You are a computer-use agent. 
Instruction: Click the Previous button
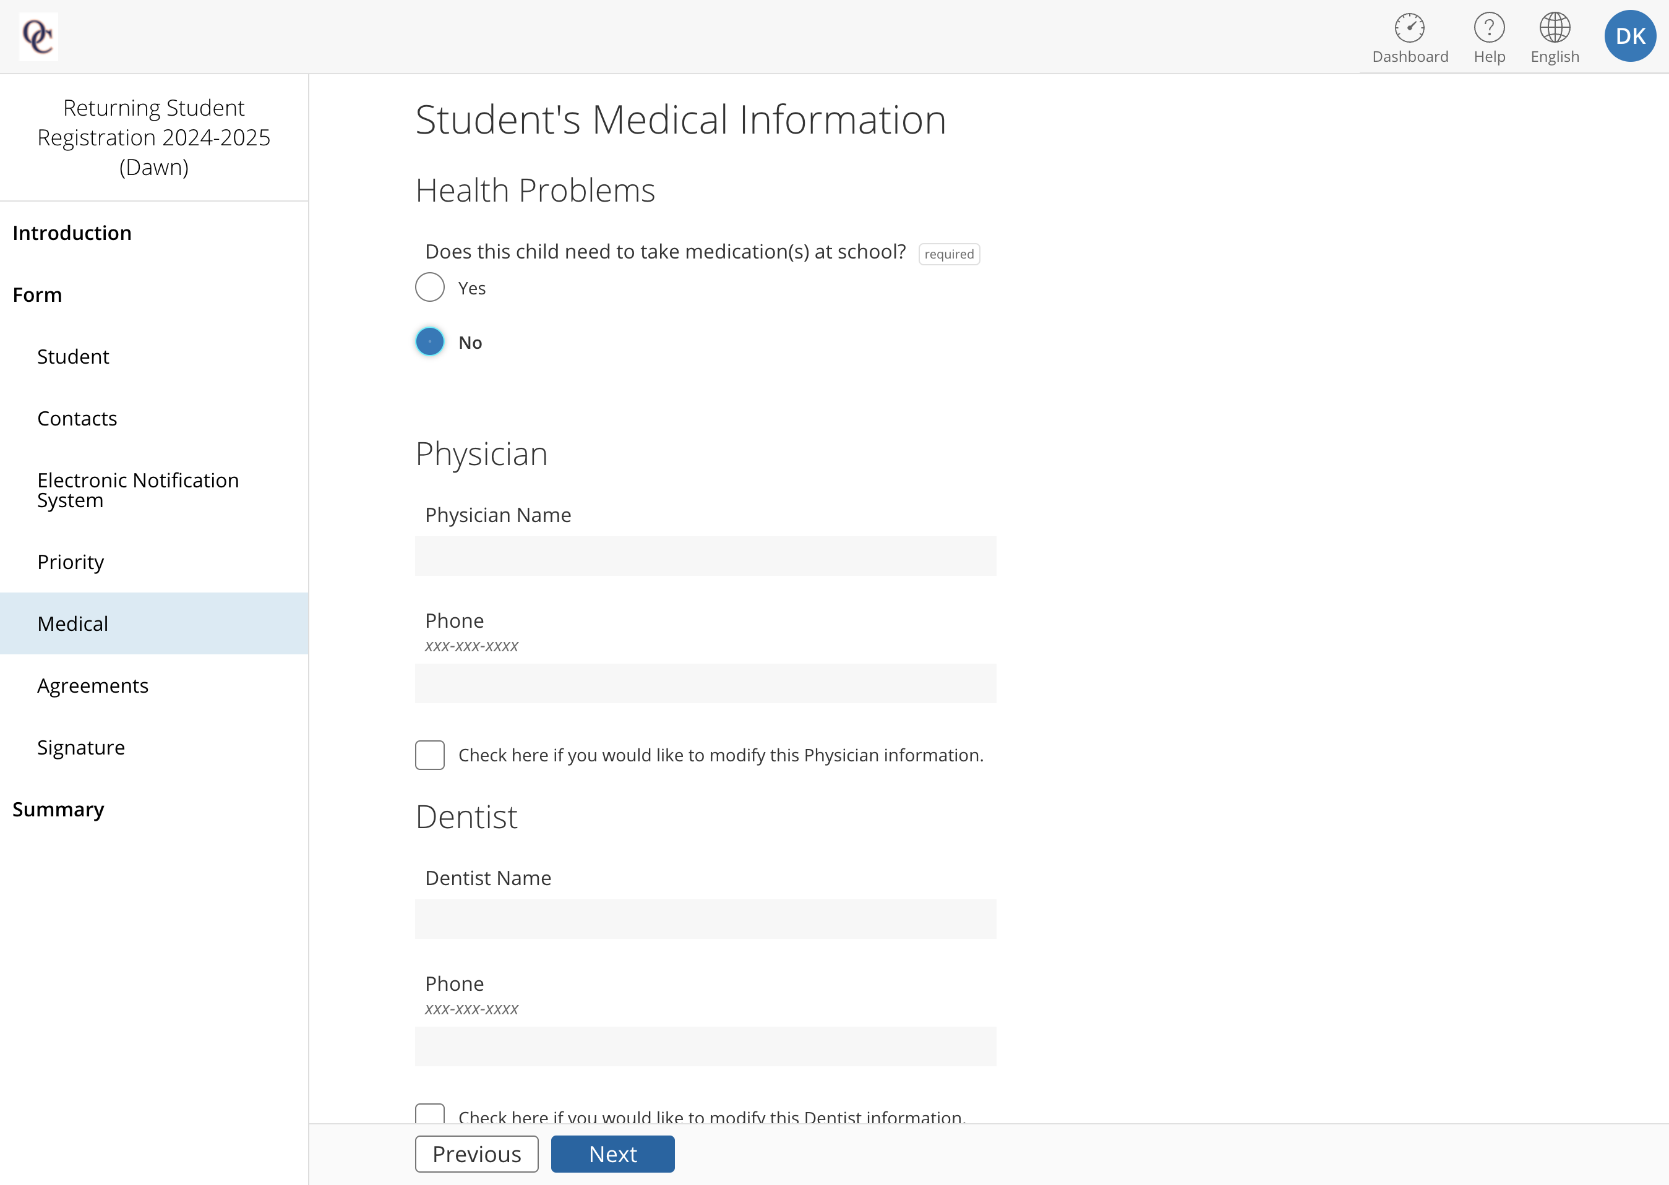[476, 1154]
